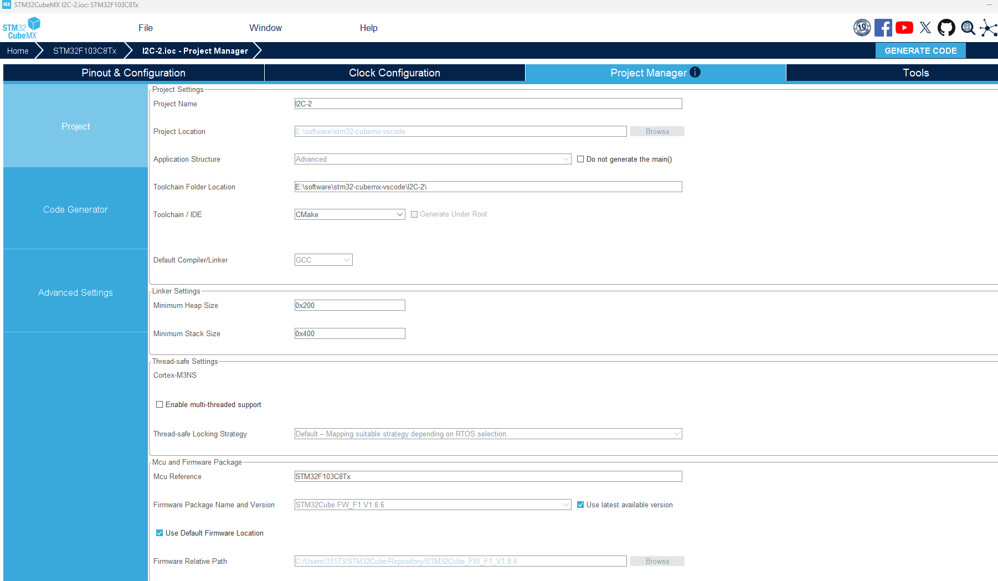
Task: Open the Thread-safe Locking Strategy dropdown
Action: 488,434
